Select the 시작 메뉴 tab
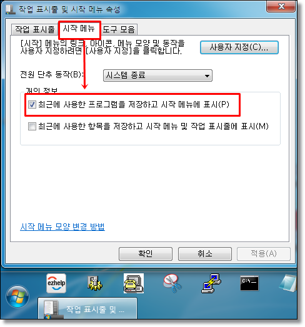The width and height of the screenshot is (305, 327). tap(79, 29)
